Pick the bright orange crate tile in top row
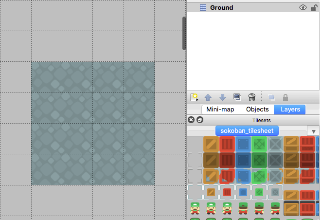 tap(211, 144)
